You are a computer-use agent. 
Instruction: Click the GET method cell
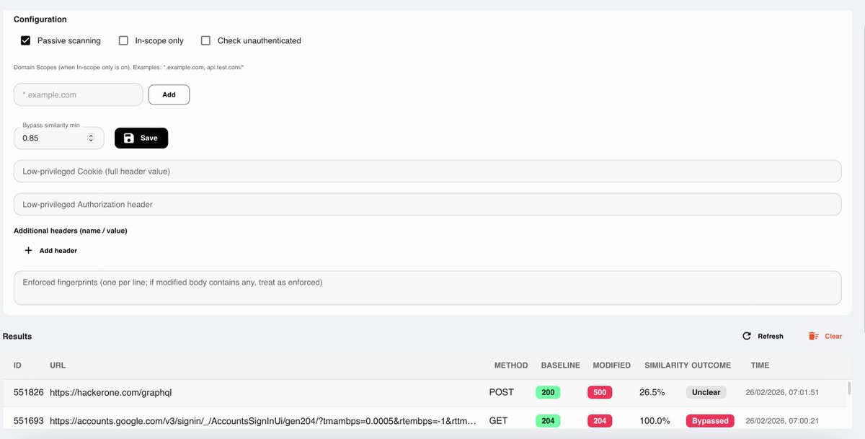pos(499,420)
